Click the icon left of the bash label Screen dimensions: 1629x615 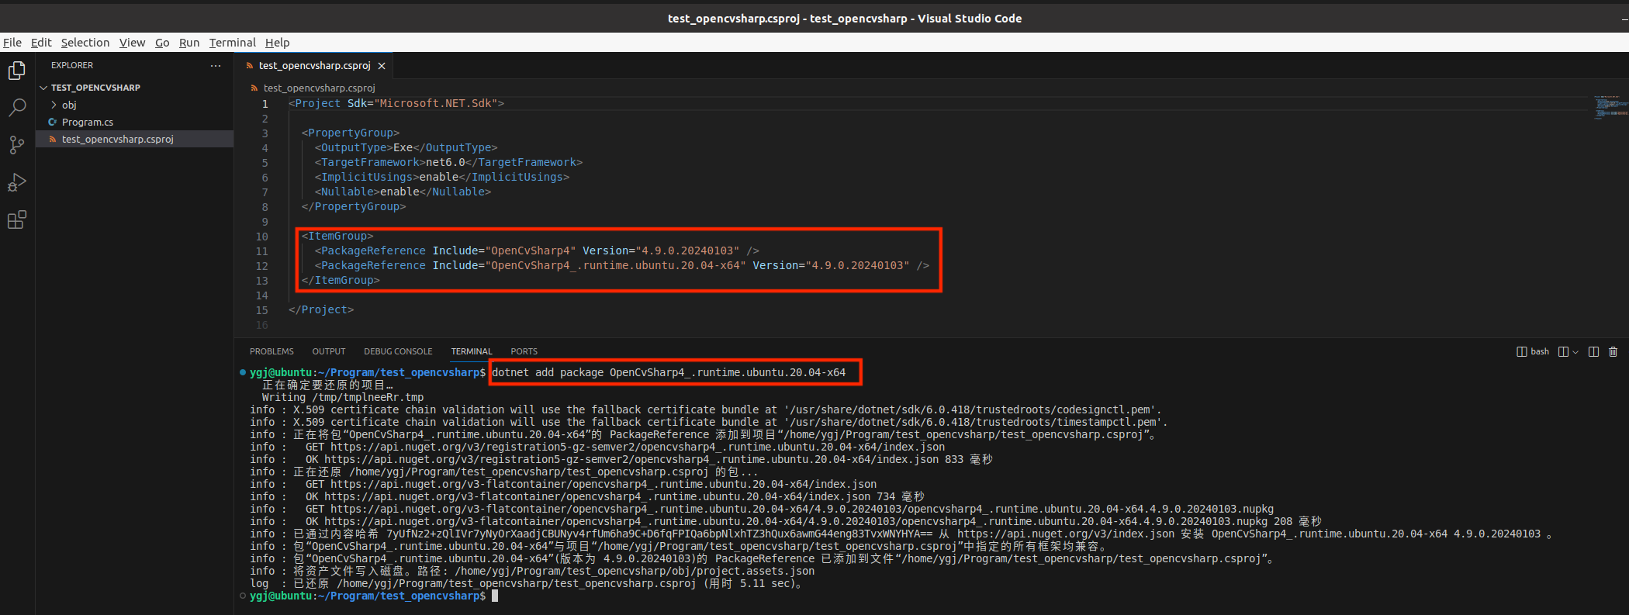[x=1522, y=352]
